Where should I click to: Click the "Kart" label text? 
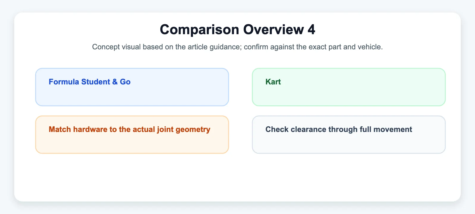273,82
